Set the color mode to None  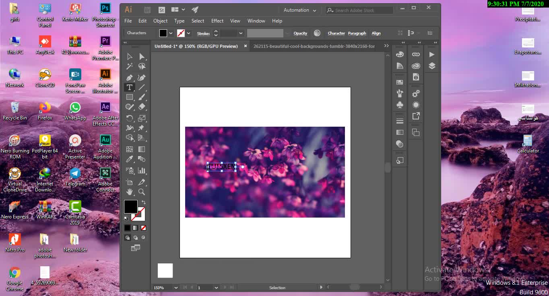(143, 228)
